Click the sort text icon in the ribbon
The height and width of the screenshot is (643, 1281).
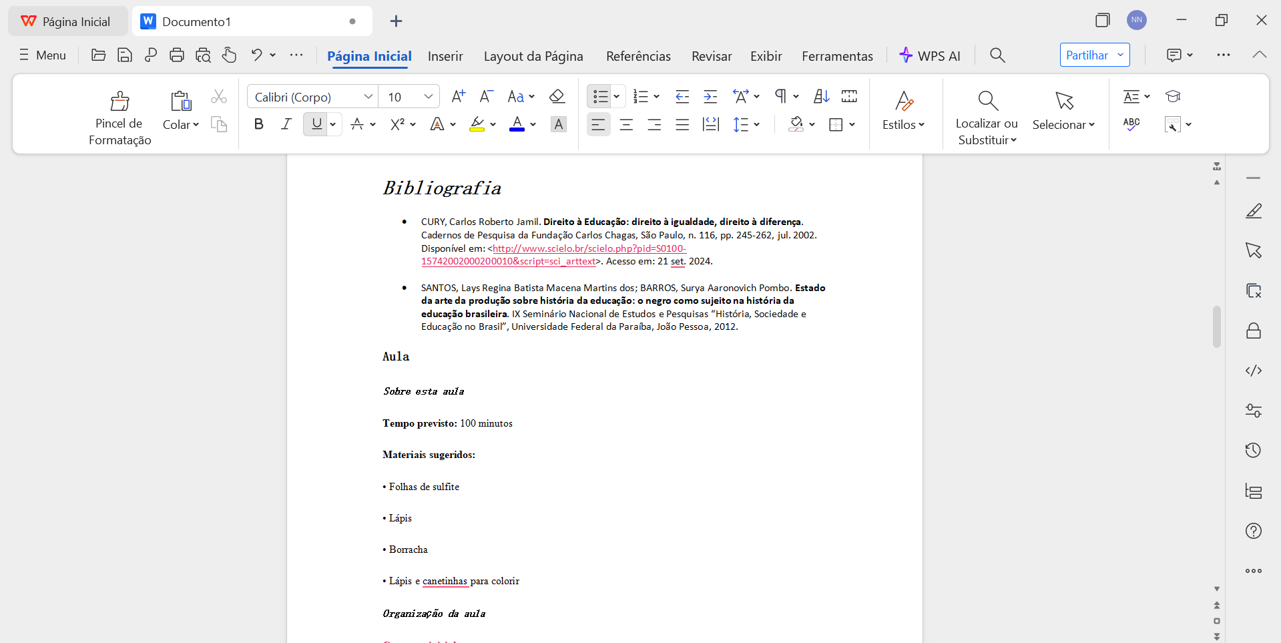(820, 96)
